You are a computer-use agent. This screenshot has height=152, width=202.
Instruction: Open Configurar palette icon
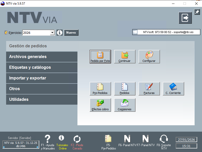(x=149, y=57)
